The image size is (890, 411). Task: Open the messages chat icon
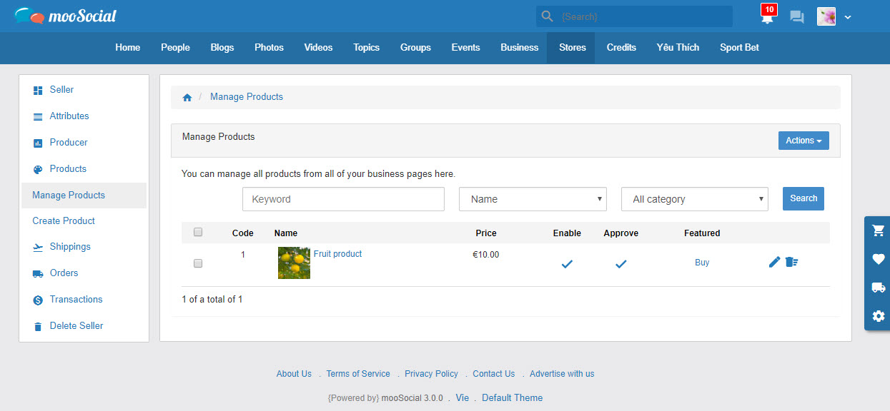796,17
